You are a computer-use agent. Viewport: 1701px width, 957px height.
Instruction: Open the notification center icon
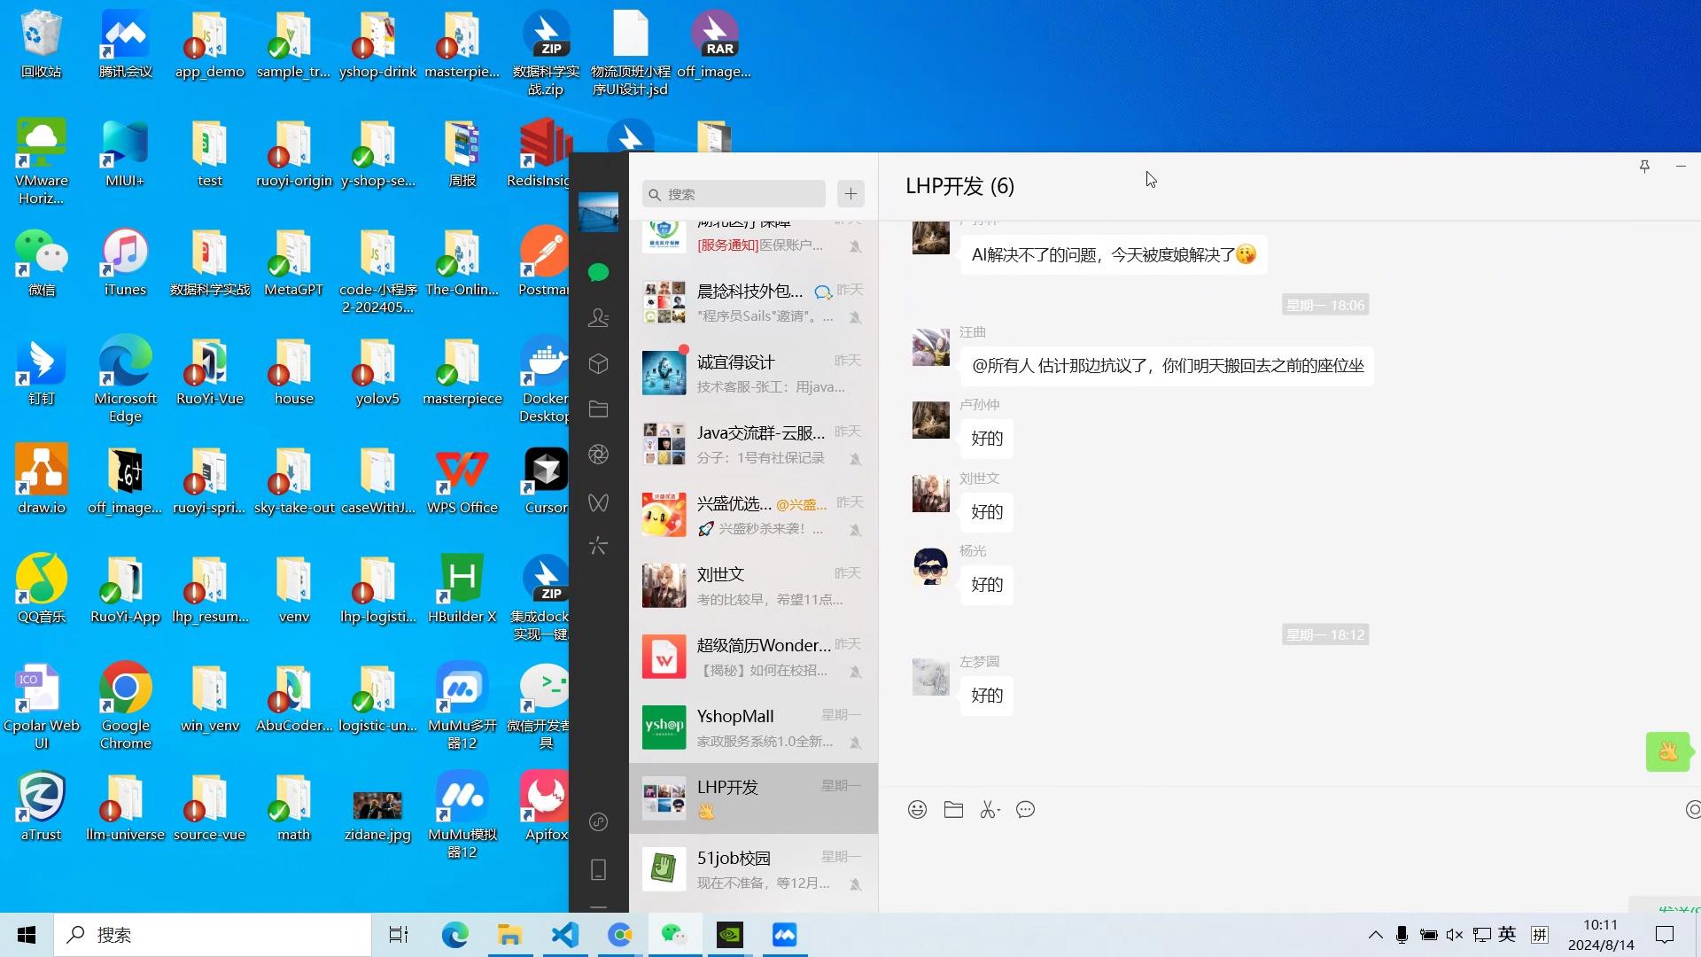(1665, 935)
